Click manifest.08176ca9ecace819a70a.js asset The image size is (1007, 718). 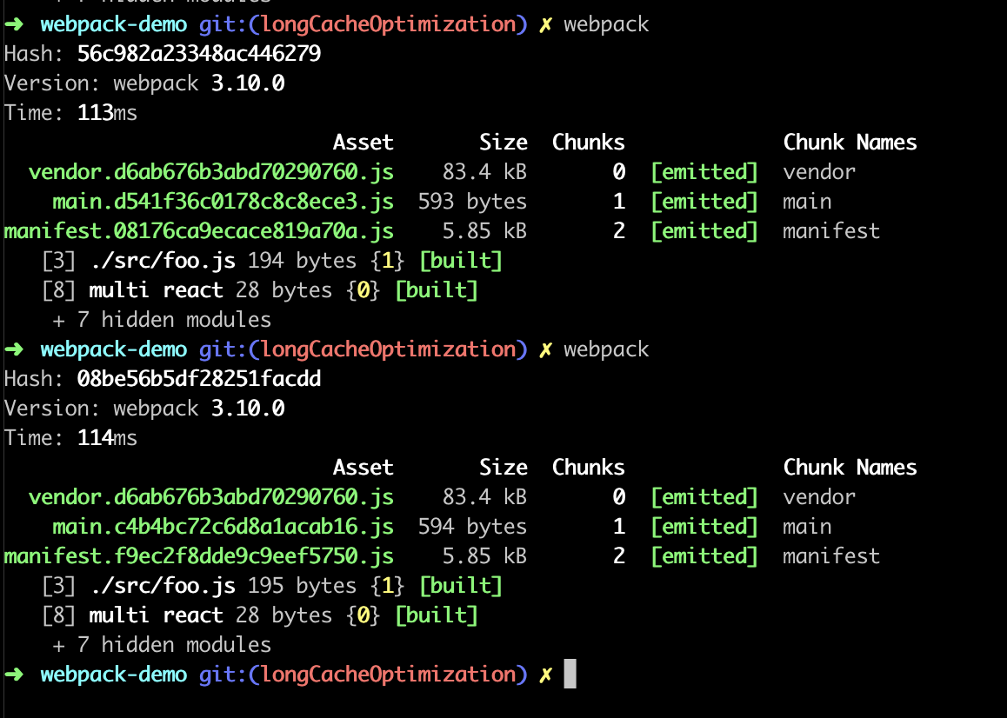[199, 231]
